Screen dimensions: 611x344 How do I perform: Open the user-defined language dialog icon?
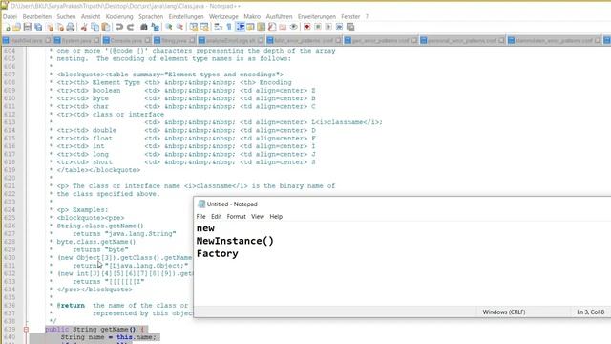tap(250, 27)
